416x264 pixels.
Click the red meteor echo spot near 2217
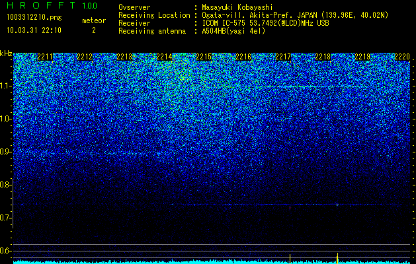[x=290, y=208]
